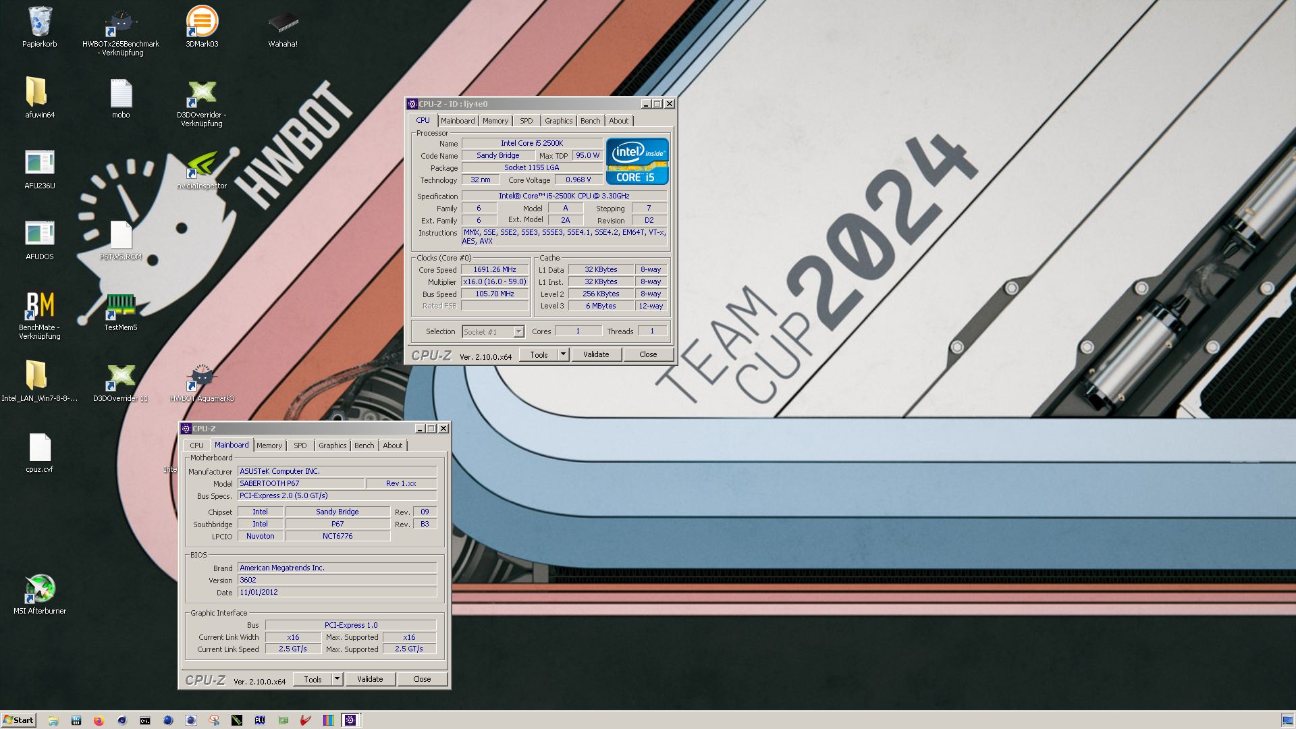Switch to Mainboard tab in CPU-Z ID window
The height and width of the screenshot is (729, 1296).
[x=458, y=121]
